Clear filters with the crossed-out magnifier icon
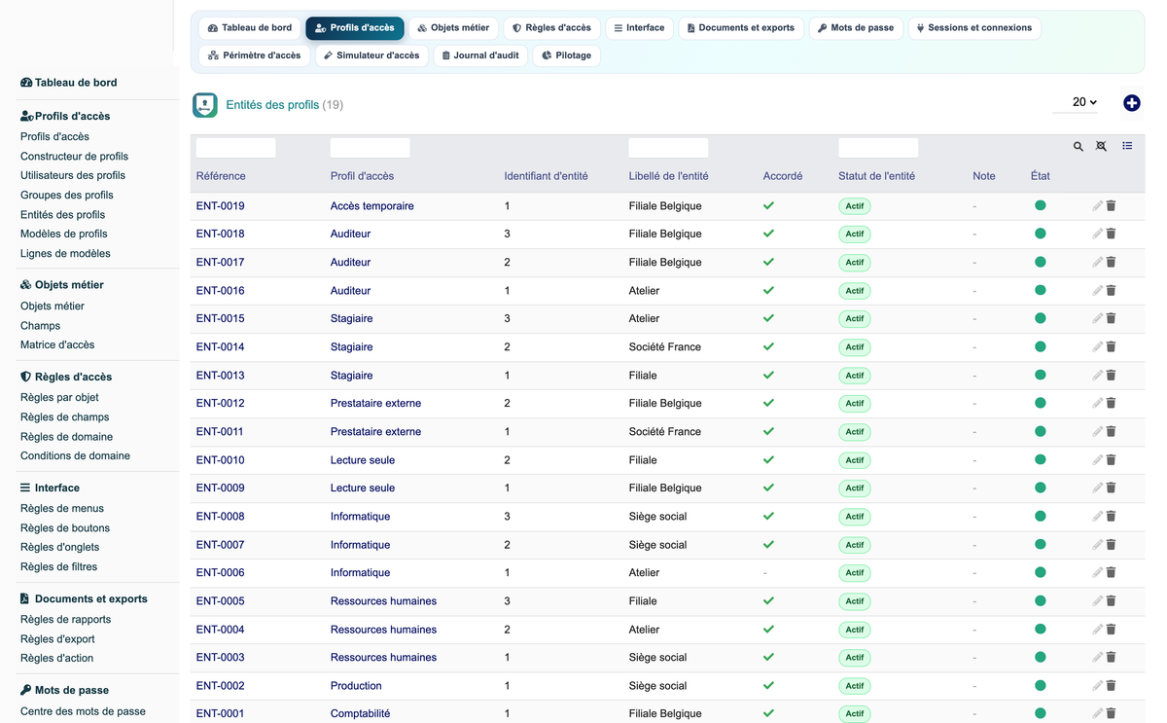 click(x=1101, y=146)
